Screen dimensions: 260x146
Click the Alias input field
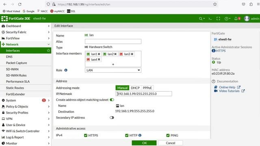[x=113, y=41]
